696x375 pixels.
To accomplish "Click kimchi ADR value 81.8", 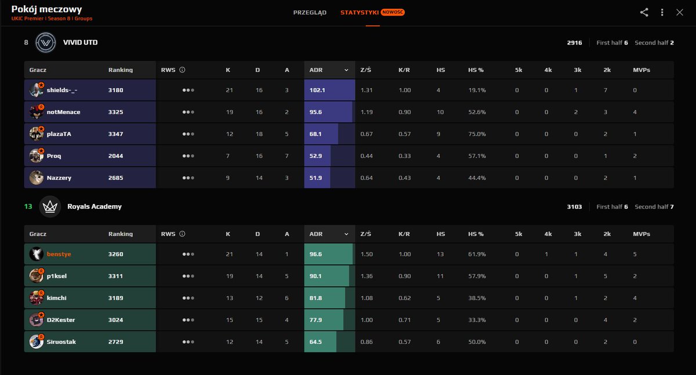I will point(316,298).
